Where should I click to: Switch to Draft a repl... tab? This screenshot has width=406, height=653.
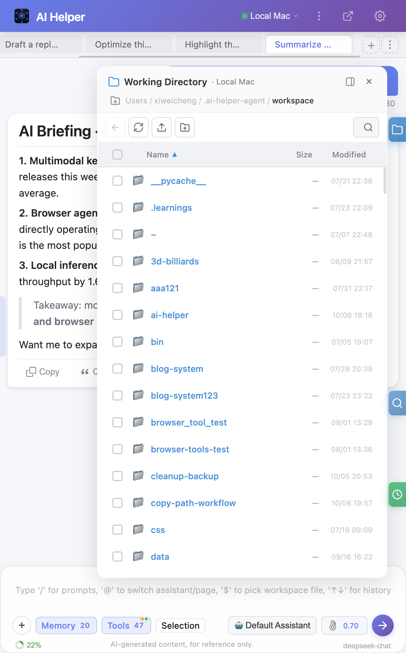[x=41, y=45]
